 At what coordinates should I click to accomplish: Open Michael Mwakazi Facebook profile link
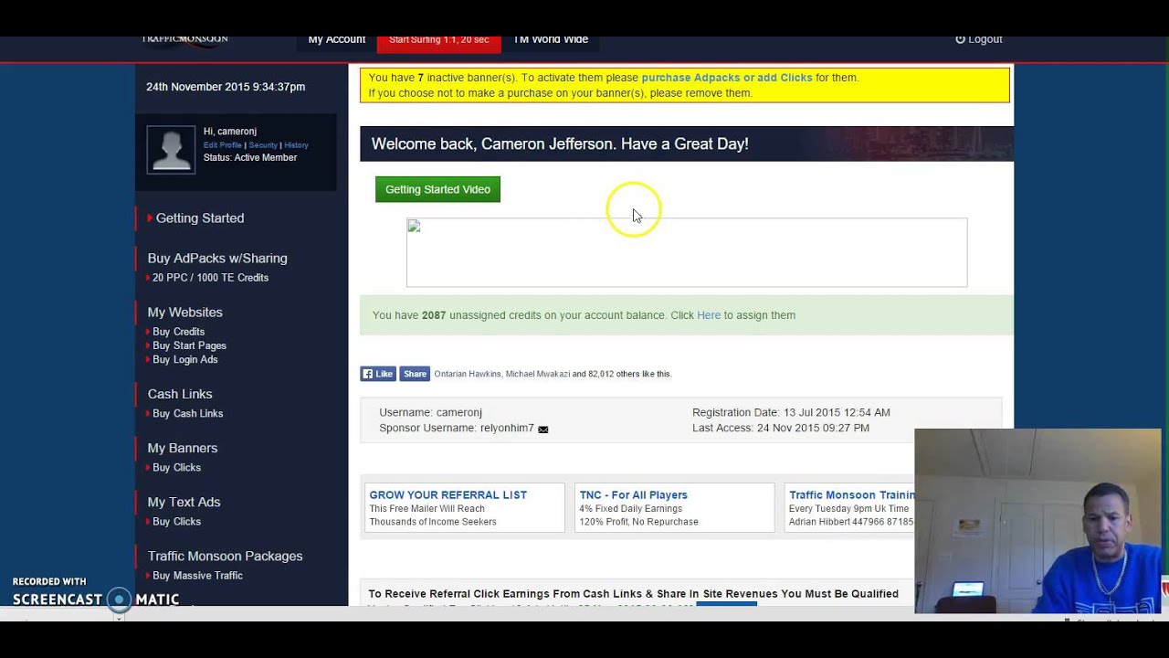click(x=538, y=374)
